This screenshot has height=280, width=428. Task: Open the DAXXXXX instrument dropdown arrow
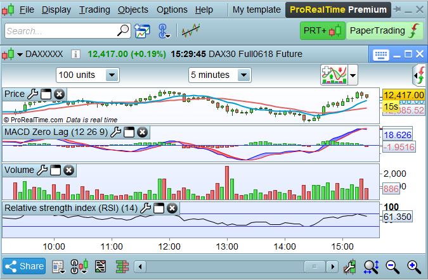tap(20, 54)
